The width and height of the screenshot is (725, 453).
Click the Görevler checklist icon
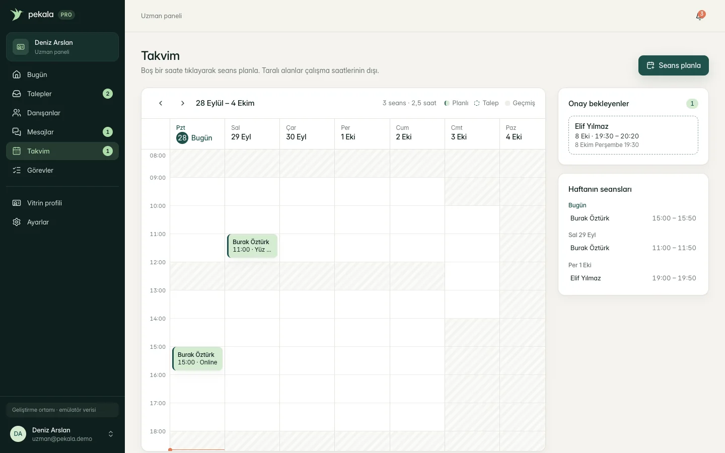(x=17, y=170)
